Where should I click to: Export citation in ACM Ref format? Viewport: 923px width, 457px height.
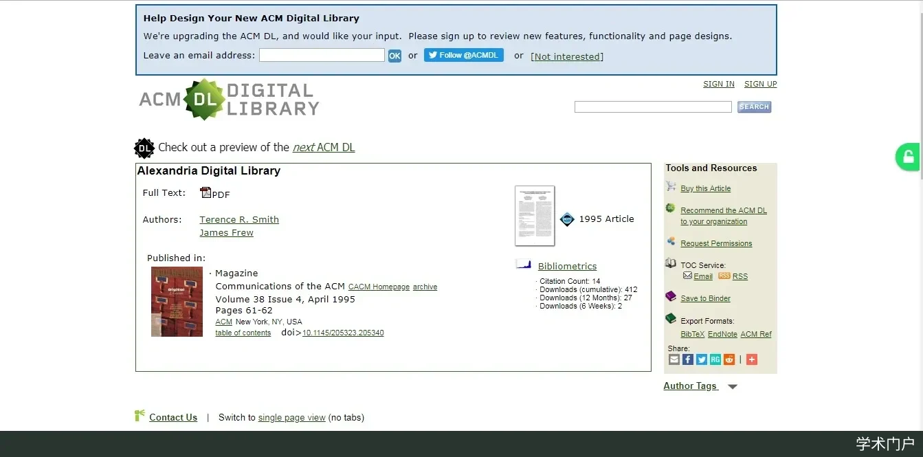tap(756, 334)
